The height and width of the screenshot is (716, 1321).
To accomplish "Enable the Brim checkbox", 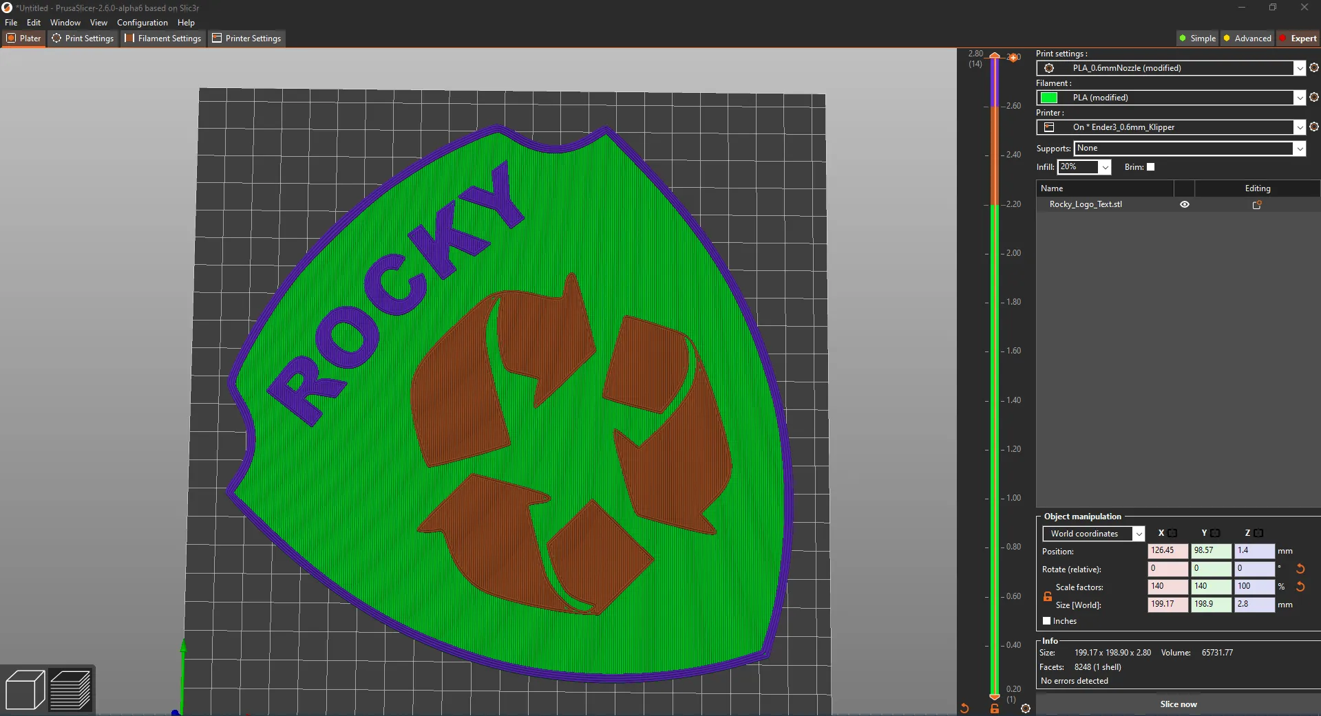I will point(1150,167).
